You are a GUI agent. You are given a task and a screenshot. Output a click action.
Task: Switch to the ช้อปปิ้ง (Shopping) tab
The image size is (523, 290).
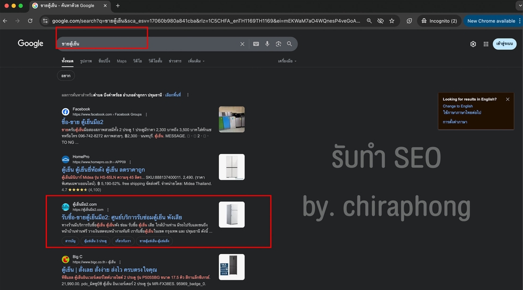click(x=104, y=61)
